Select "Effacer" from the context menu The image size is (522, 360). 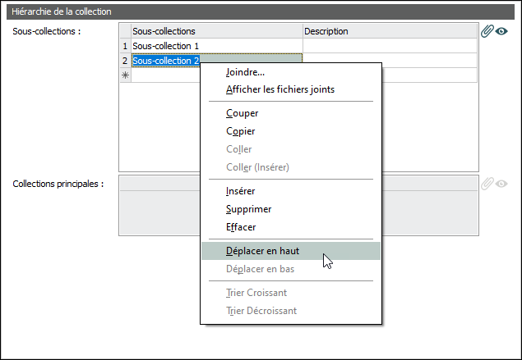(241, 227)
